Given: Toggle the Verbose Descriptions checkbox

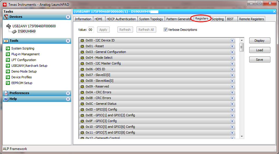Looking at the screenshot, I should (166, 29).
